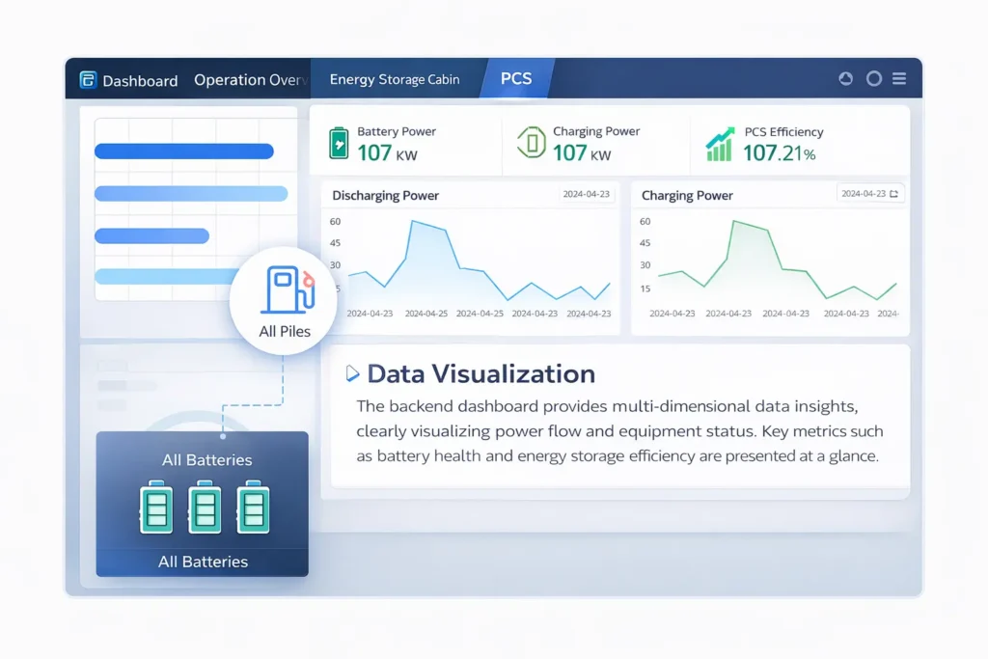Click the Charging Power green icon
Viewport: 988px width, 659px height.
[x=532, y=143]
